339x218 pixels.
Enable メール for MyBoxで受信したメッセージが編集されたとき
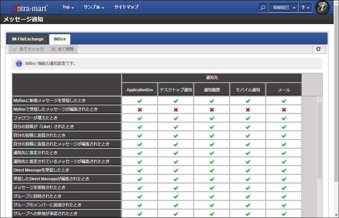284,109
